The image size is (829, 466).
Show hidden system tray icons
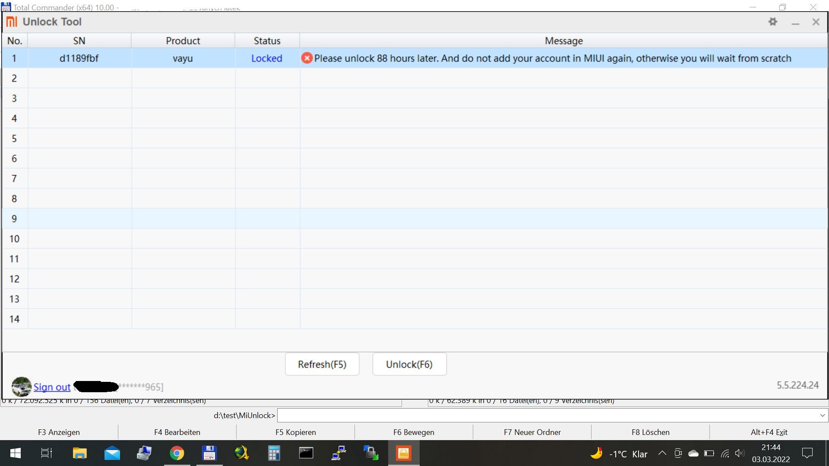662,453
